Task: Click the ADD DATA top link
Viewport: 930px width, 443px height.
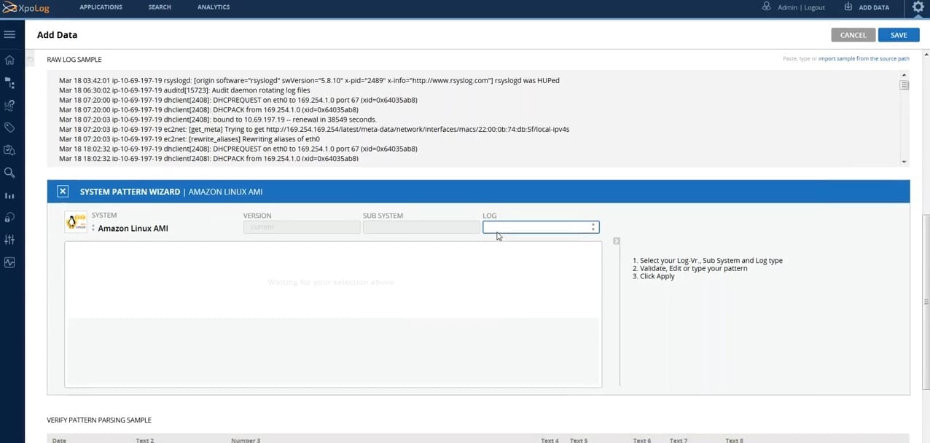Action: [x=874, y=7]
